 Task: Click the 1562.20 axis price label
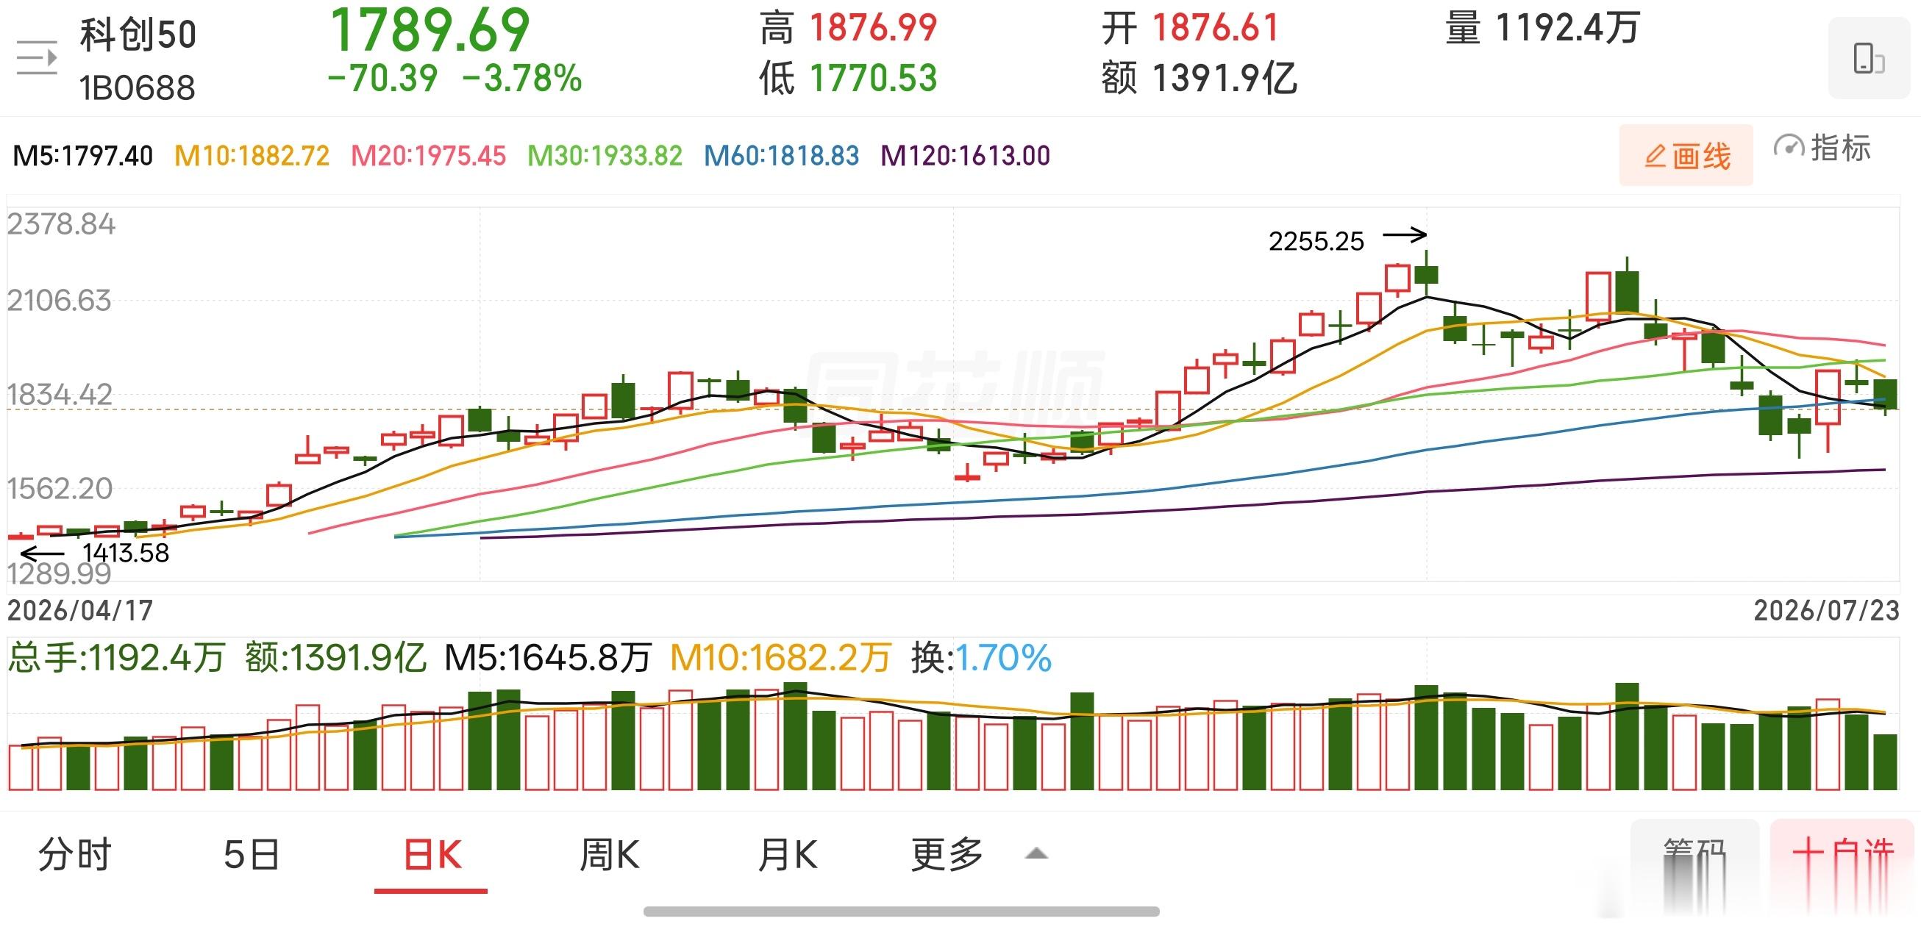(x=60, y=488)
